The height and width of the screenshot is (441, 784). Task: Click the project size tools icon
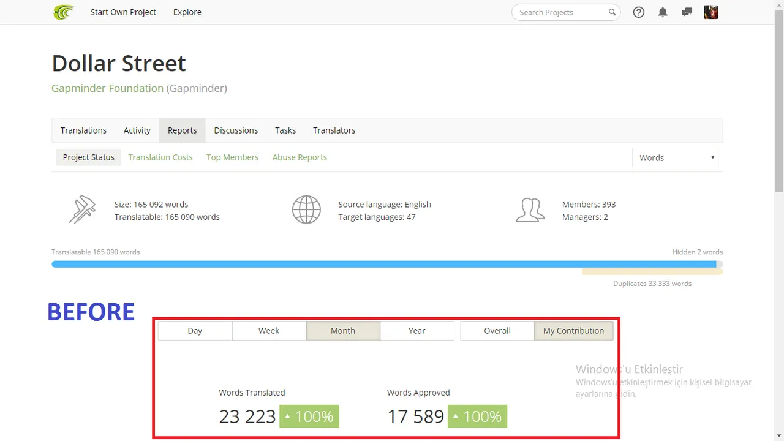82,209
